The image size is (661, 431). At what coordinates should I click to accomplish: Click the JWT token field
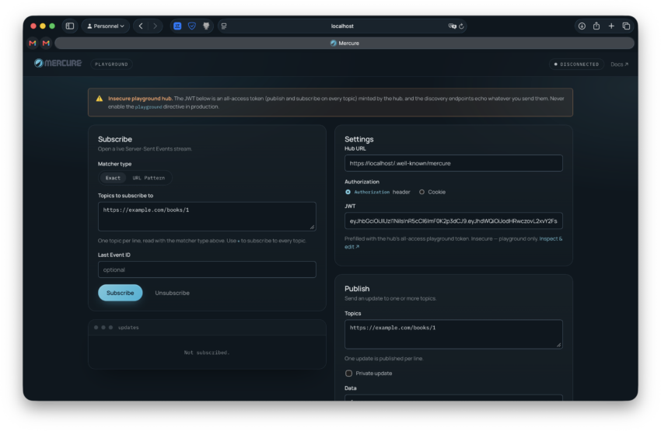453,221
